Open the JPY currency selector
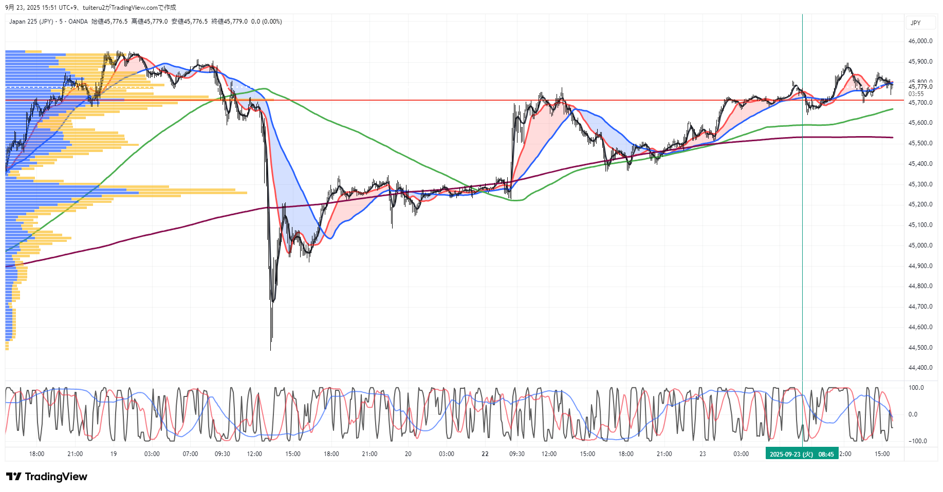943x492 pixels. click(915, 23)
